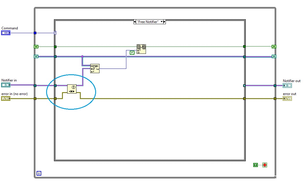This screenshot has height=186, width=304.
Task: Click the lower teal left shift register
Action: [36, 56]
